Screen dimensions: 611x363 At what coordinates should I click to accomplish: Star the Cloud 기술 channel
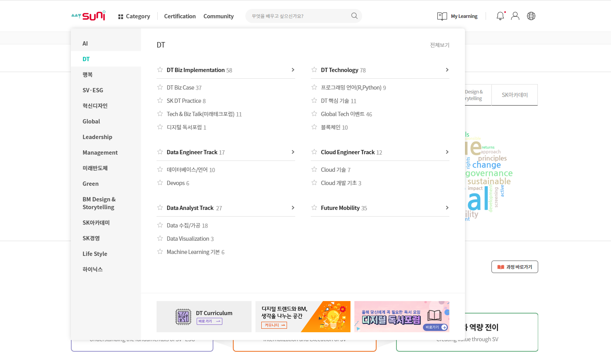(314, 169)
